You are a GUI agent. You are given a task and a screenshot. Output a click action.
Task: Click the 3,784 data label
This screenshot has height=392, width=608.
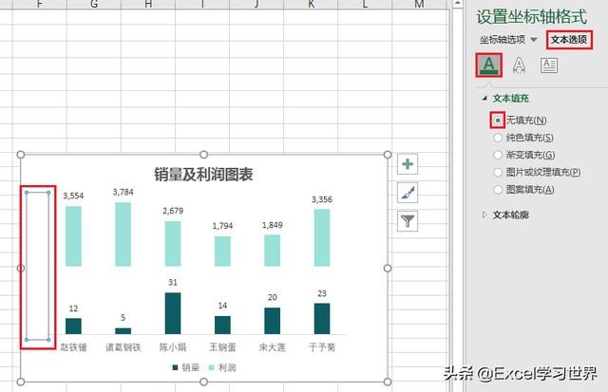[x=123, y=192]
